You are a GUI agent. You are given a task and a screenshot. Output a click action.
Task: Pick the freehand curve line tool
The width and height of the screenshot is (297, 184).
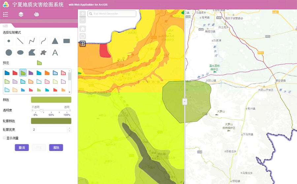point(44,41)
